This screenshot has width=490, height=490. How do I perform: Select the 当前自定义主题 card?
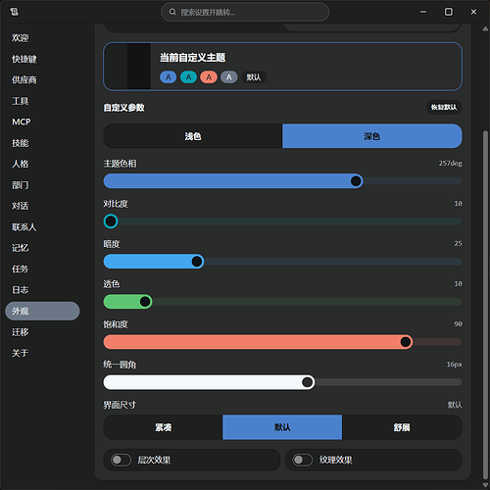coord(282,67)
